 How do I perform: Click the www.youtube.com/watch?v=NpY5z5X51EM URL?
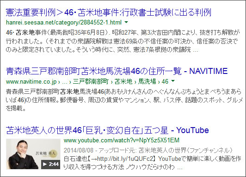(122, 140)
